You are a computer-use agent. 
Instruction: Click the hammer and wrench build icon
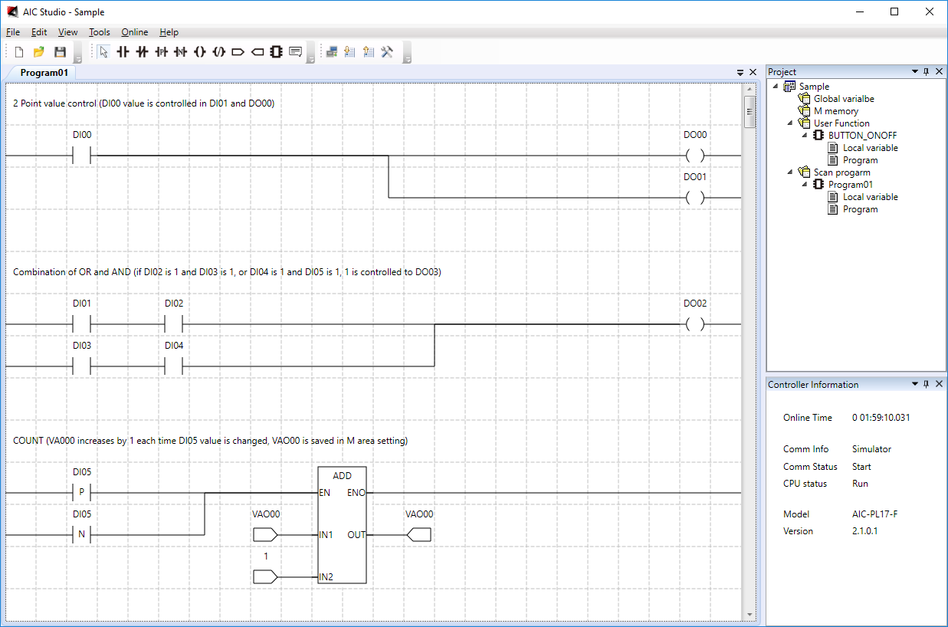pyautogui.click(x=387, y=52)
